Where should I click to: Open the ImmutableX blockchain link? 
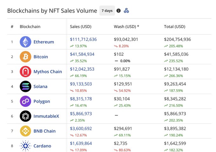click(x=46, y=116)
